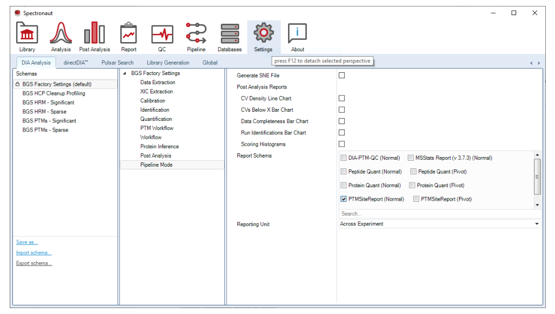Open Calibration settings node

[153, 101]
